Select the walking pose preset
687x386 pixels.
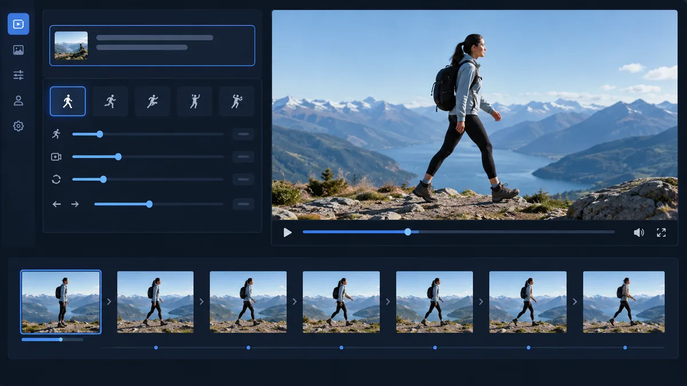click(68, 101)
